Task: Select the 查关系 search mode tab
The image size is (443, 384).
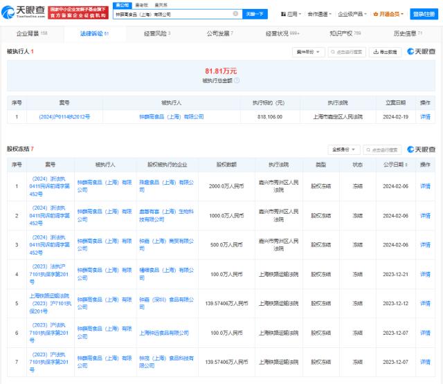Action: [161, 5]
